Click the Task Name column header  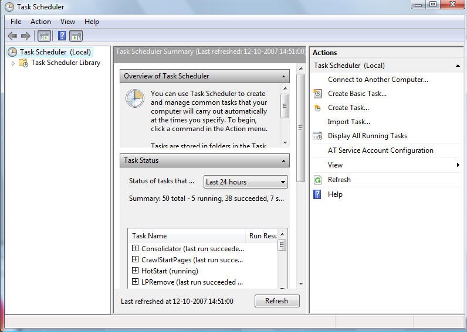tap(187, 236)
